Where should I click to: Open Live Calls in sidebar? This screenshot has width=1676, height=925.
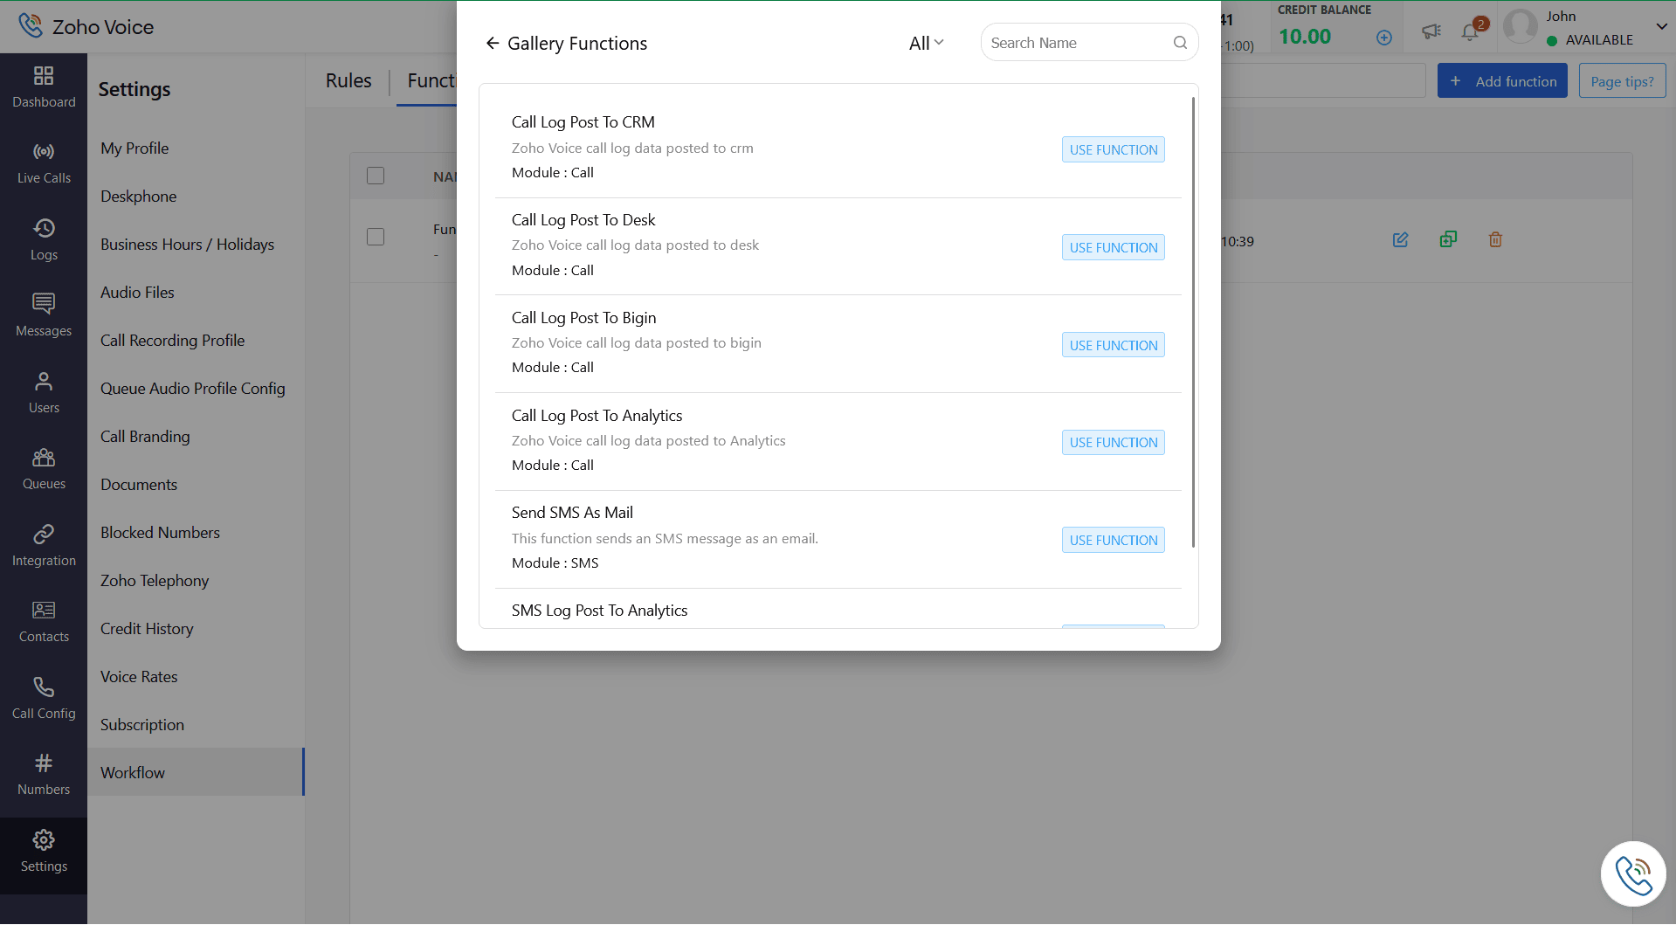44,163
